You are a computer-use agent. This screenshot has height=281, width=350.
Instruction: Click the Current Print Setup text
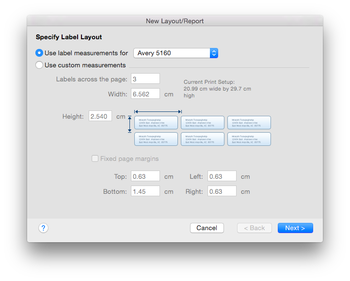(x=217, y=89)
